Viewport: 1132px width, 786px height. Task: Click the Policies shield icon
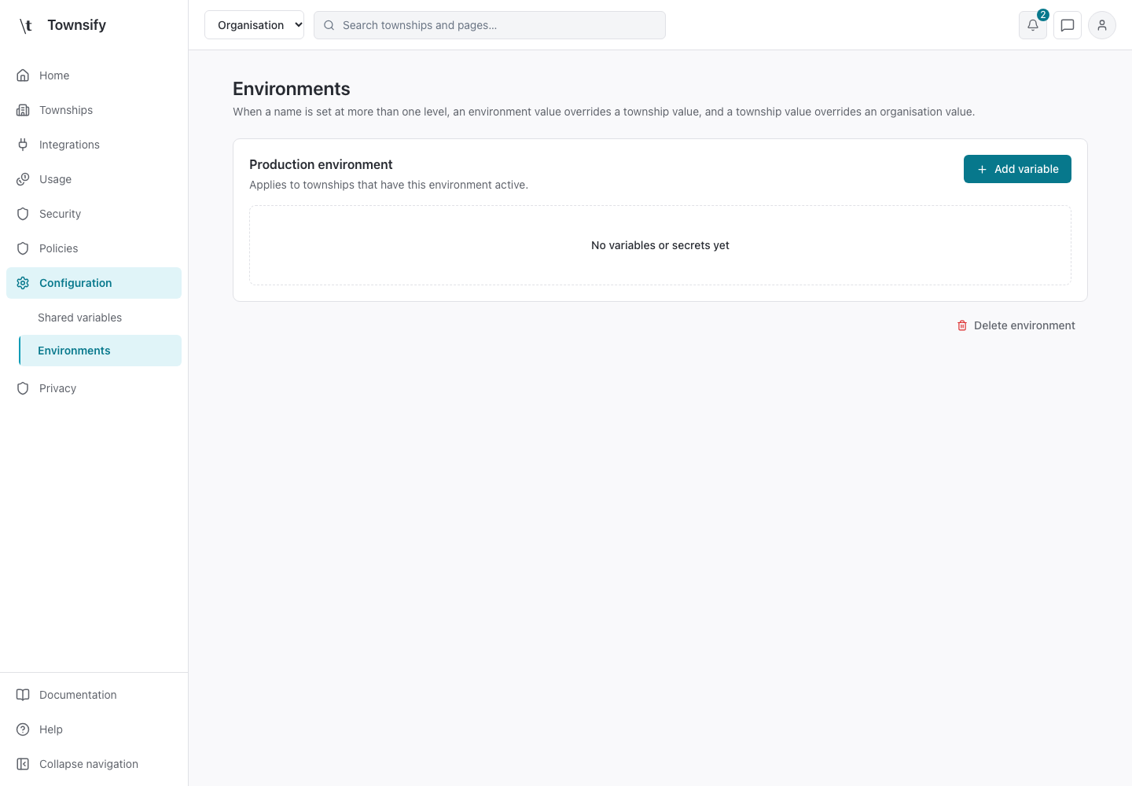click(23, 248)
